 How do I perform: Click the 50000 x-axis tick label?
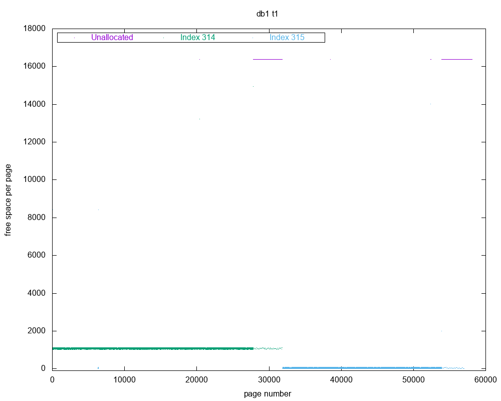click(x=413, y=379)
